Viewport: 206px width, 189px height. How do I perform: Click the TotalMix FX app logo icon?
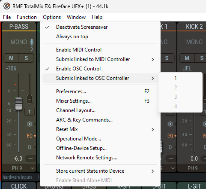pos(7,6)
